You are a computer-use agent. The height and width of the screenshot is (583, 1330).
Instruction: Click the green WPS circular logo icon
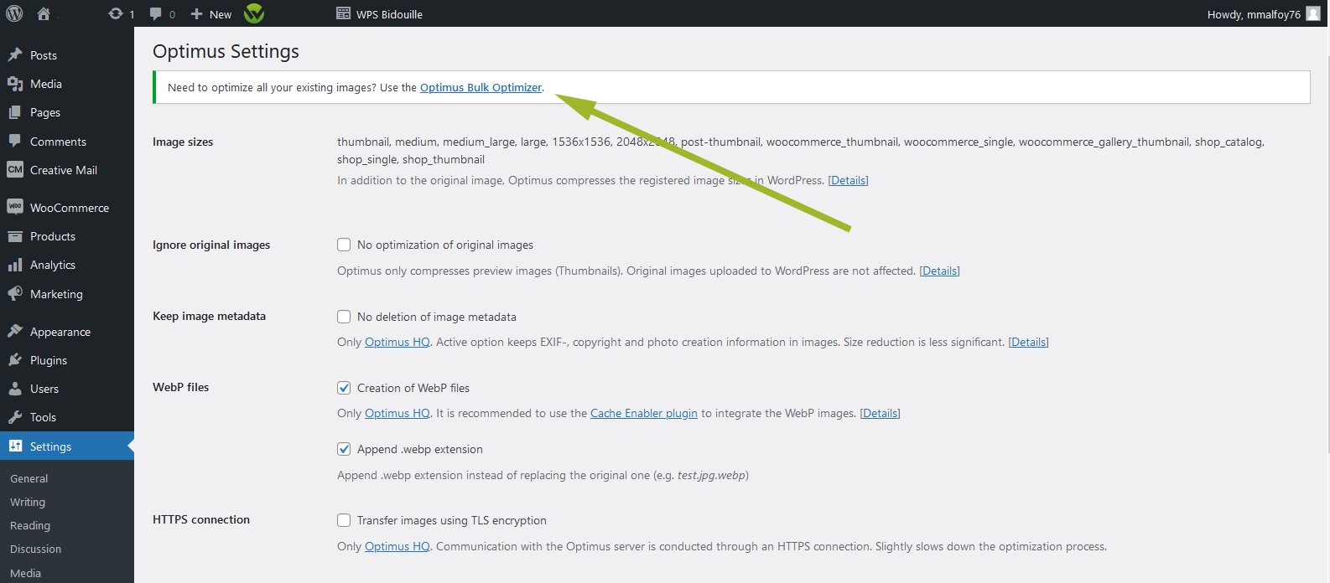coord(254,13)
